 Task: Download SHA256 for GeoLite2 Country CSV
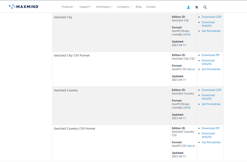208,135
